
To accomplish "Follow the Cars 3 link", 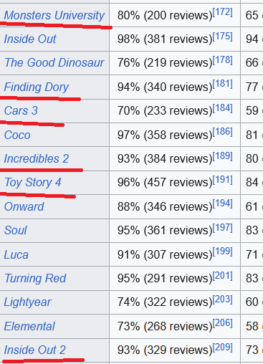I will [21, 110].
